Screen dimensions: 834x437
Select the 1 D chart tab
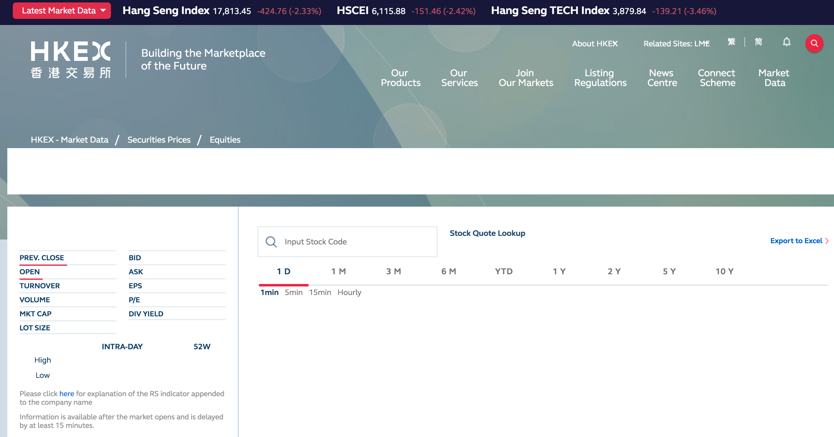(283, 271)
